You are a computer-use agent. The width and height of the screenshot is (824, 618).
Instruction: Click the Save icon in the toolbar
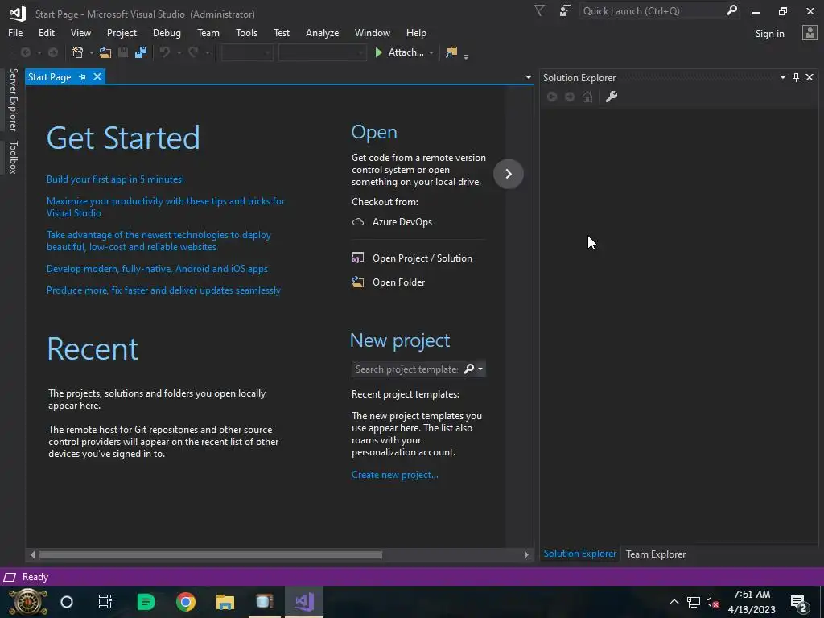pos(123,52)
